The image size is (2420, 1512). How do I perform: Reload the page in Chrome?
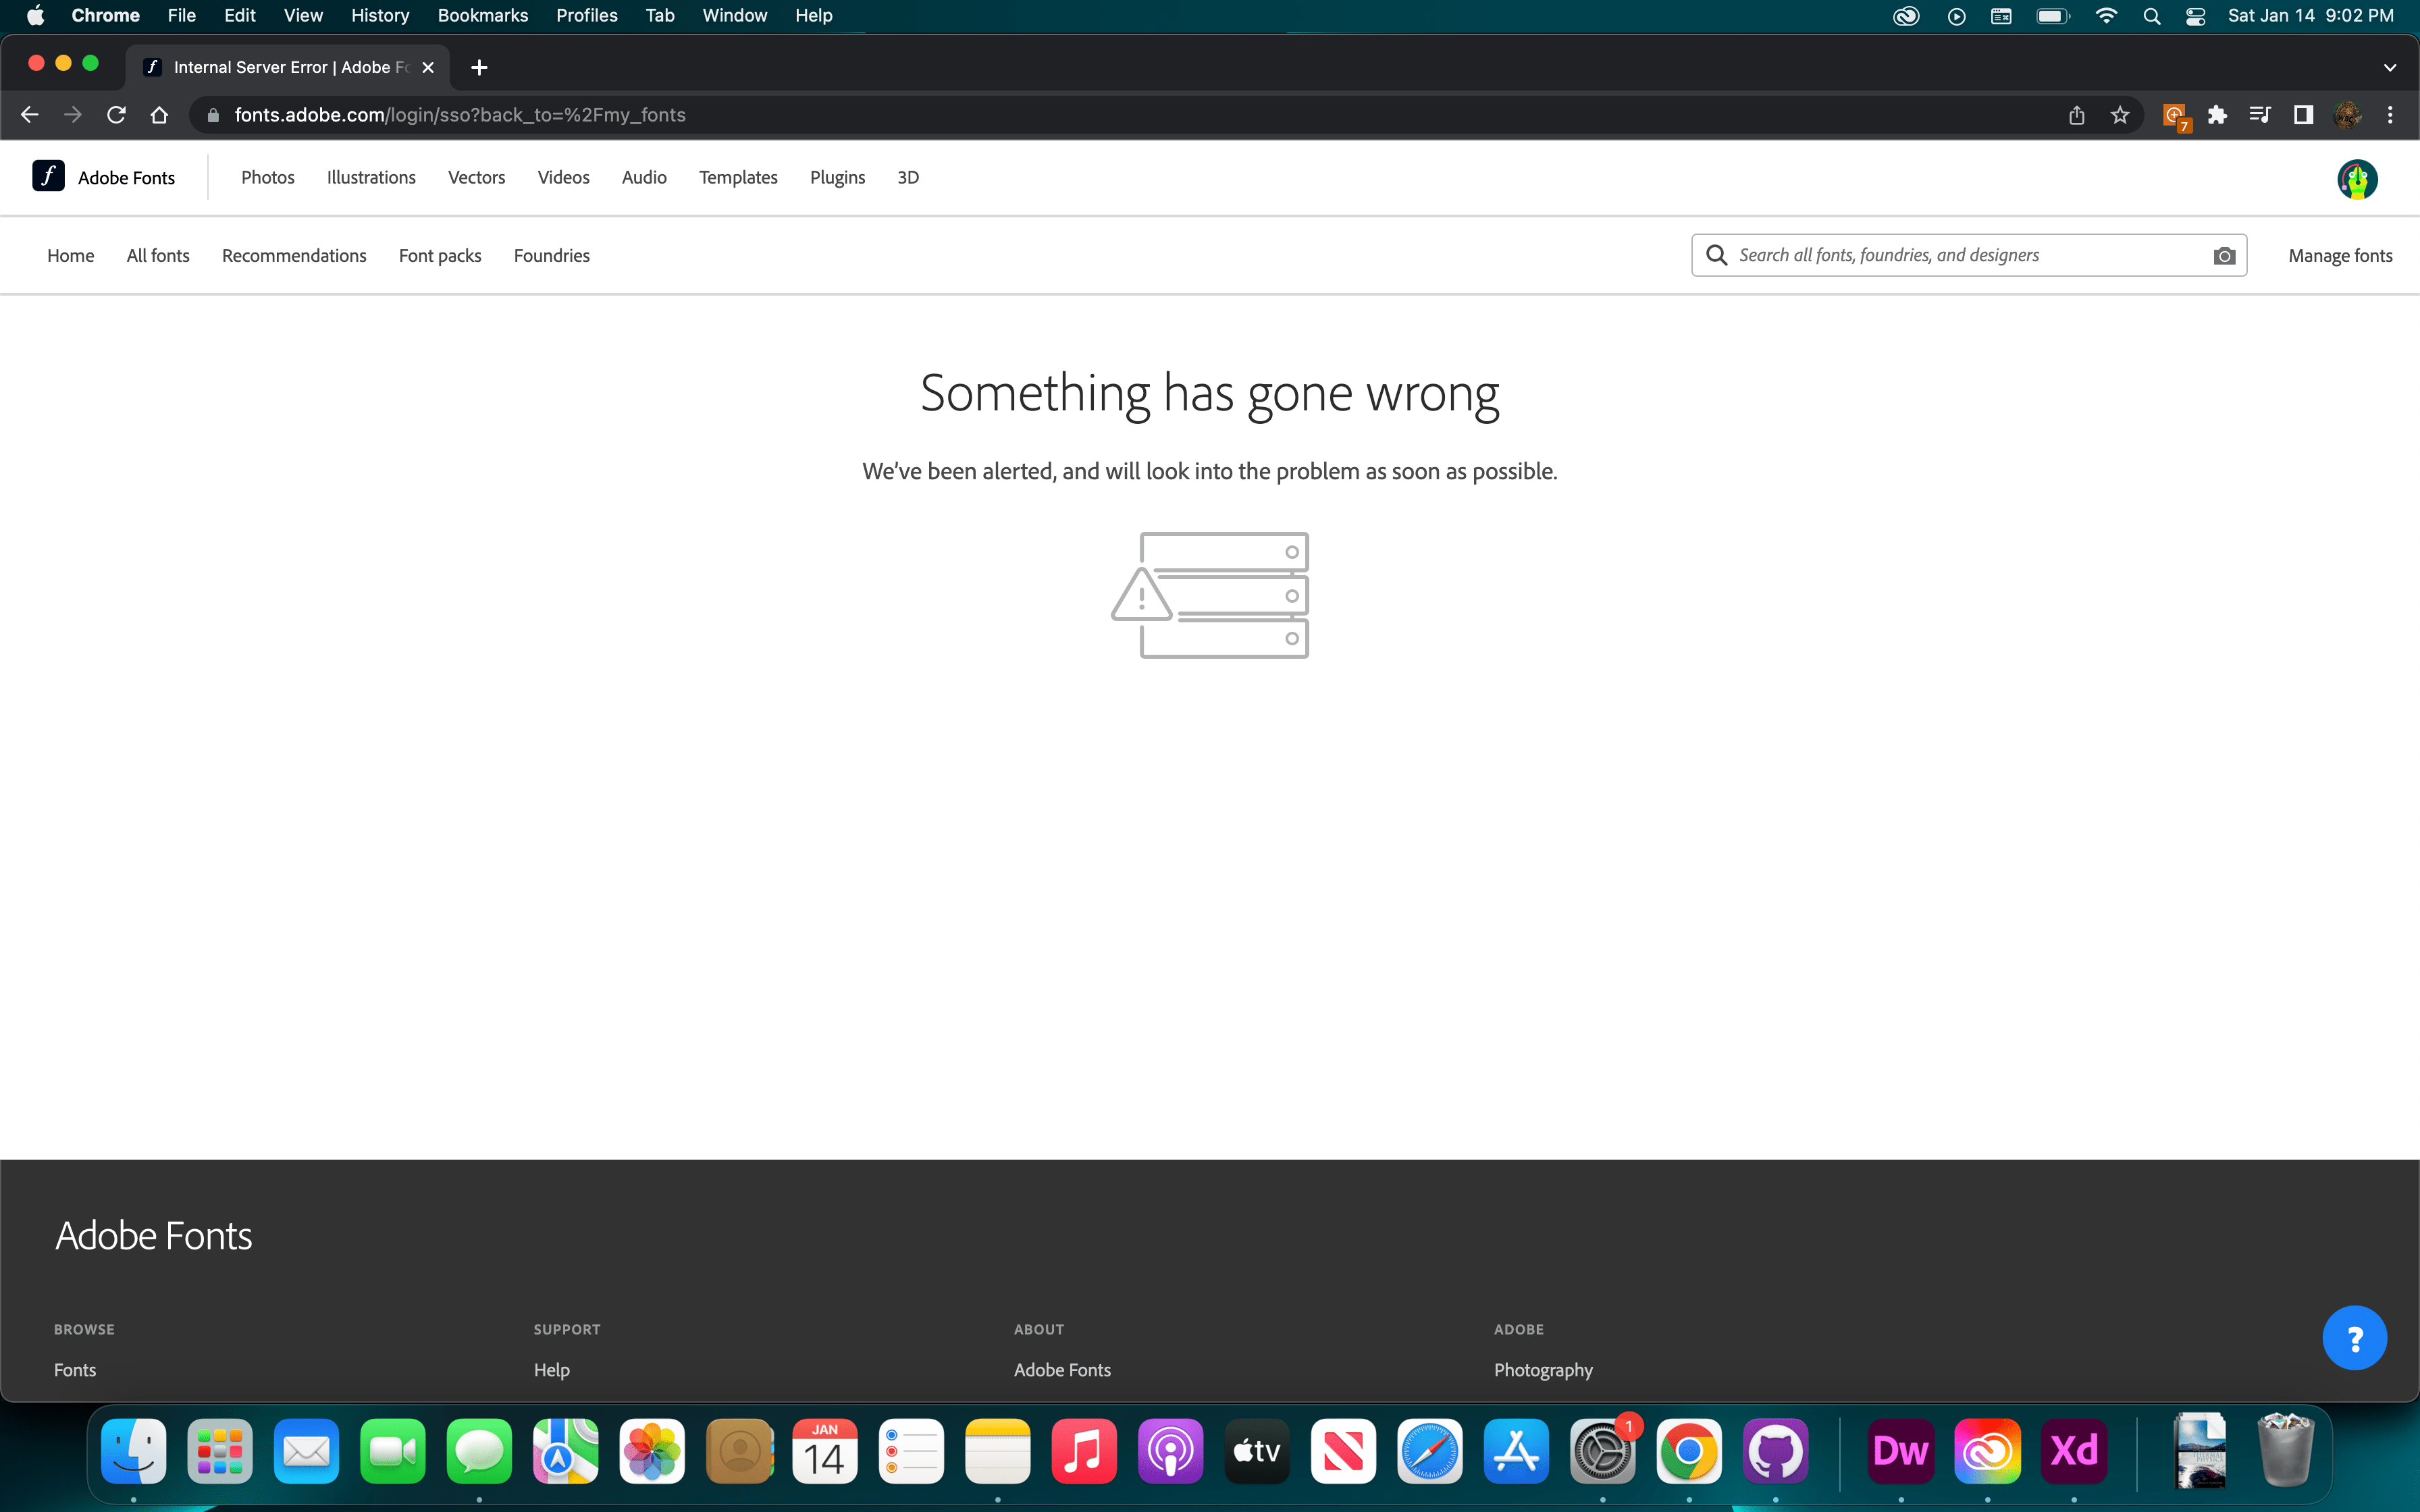pos(116,114)
